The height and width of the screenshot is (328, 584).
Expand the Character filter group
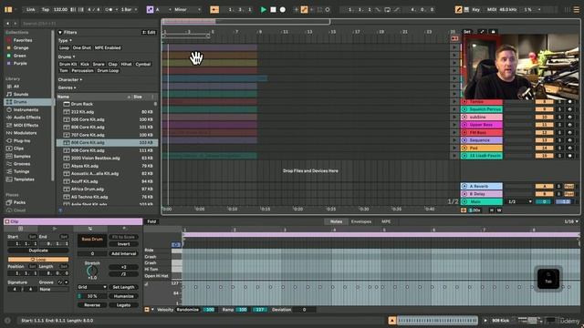(70, 79)
